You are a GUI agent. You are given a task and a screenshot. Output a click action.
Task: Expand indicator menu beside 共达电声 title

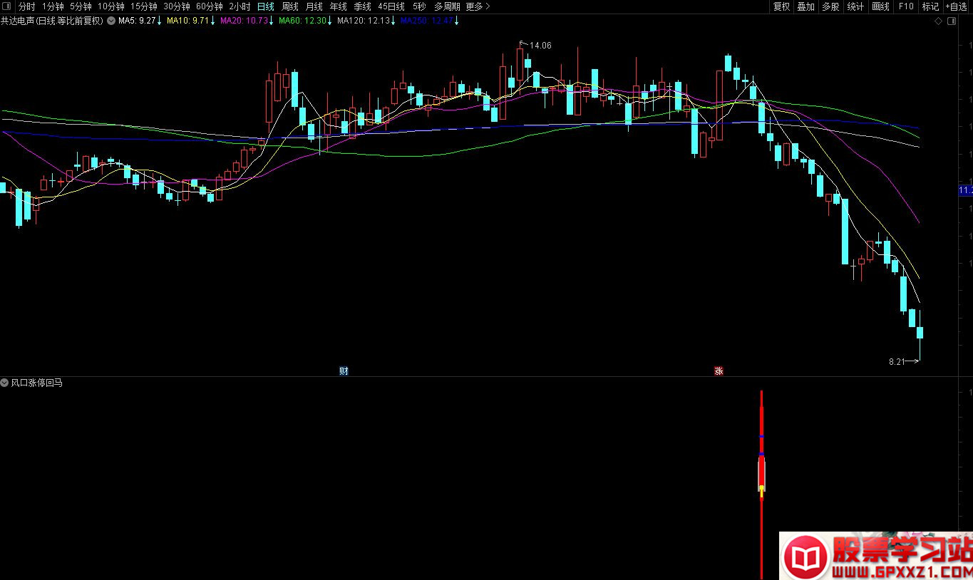pyautogui.click(x=111, y=21)
